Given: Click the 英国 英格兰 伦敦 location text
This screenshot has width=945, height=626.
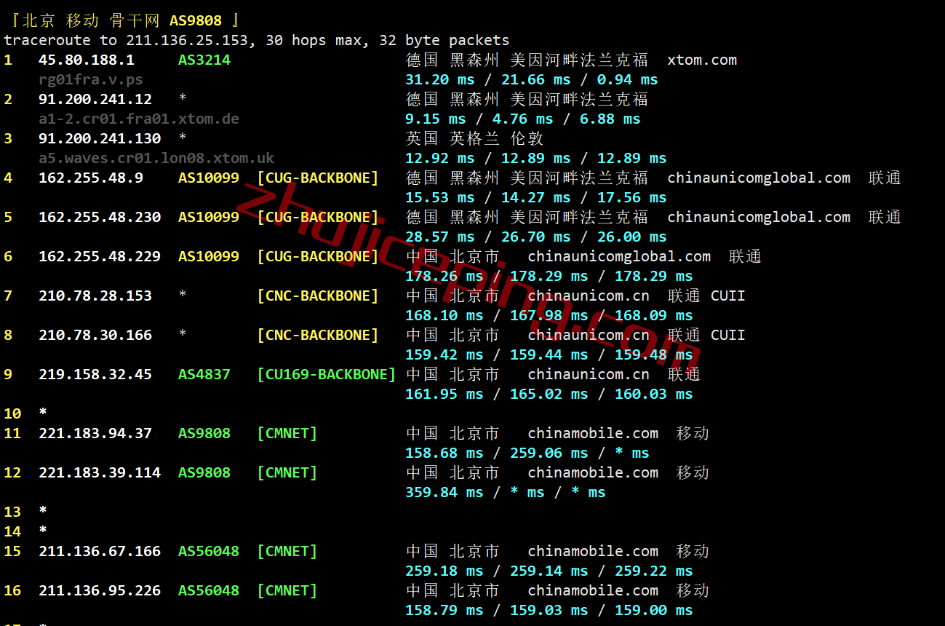Looking at the screenshot, I should pyautogui.click(x=474, y=138).
